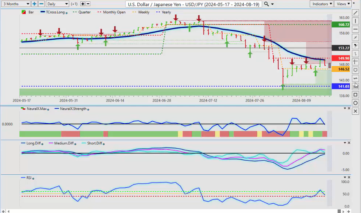This screenshot has width=361, height=213.
Task: Click the magnifier symbol search icon
Action: coord(266,4)
